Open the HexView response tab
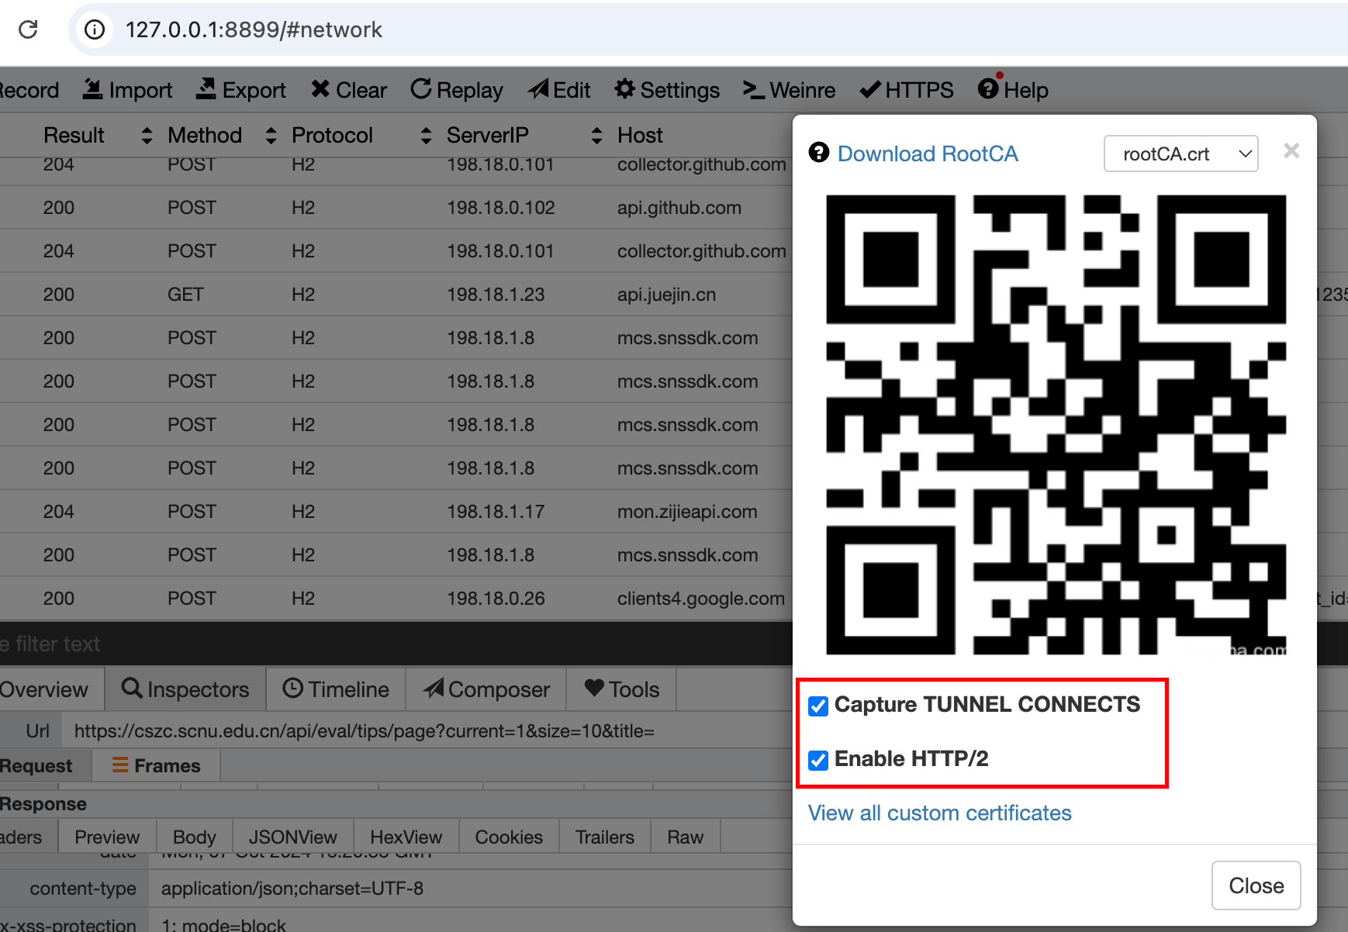The image size is (1348, 932). (x=406, y=837)
